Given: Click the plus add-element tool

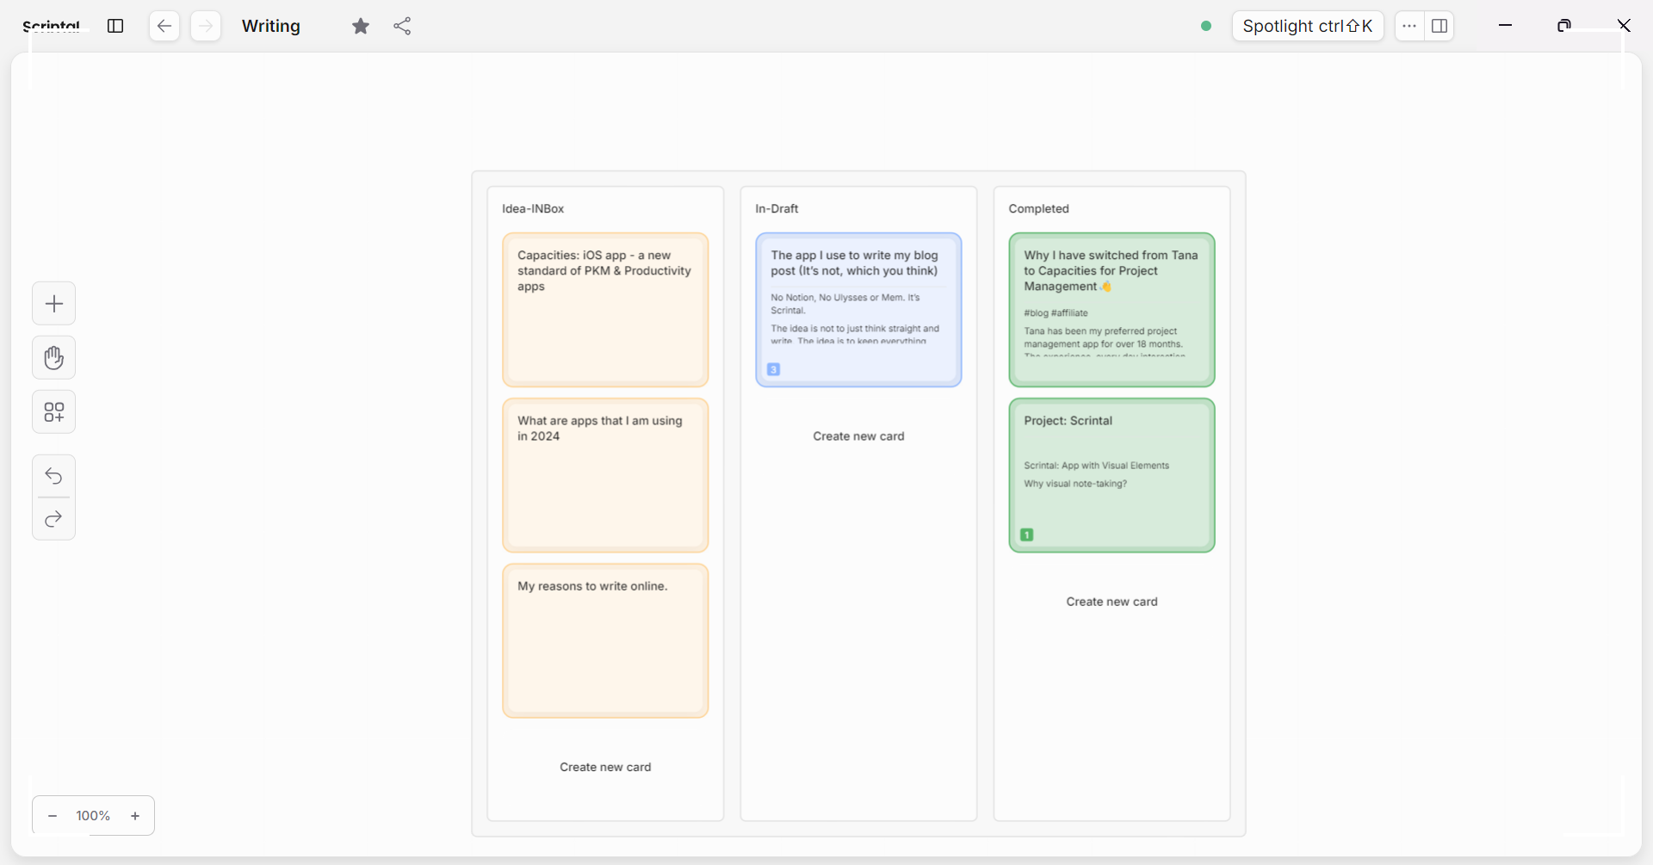Looking at the screenshot, I should [54, 304].
